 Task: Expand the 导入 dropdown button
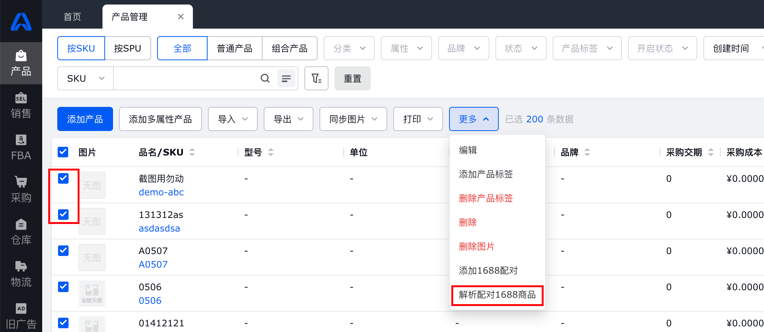(x=233, y=119)
